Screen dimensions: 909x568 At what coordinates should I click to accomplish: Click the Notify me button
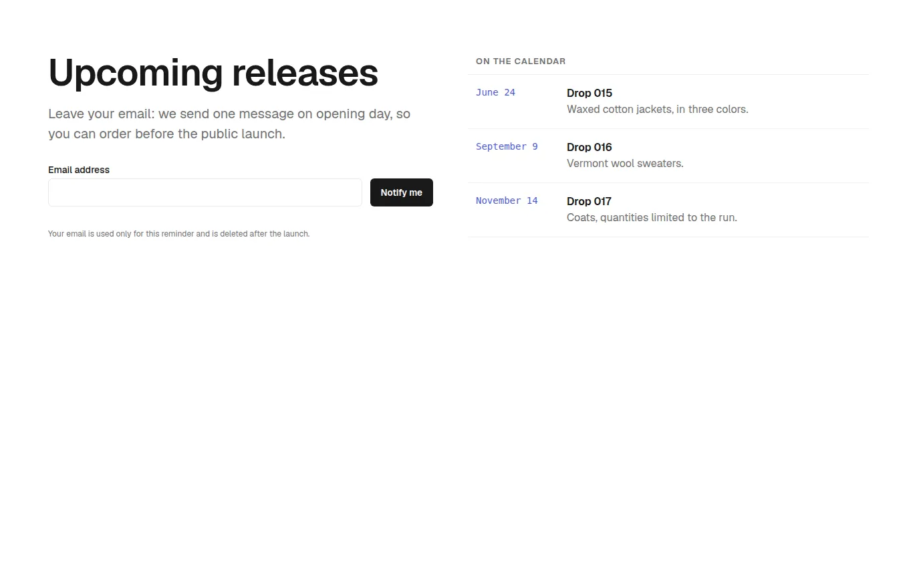(x=402, y=192)
